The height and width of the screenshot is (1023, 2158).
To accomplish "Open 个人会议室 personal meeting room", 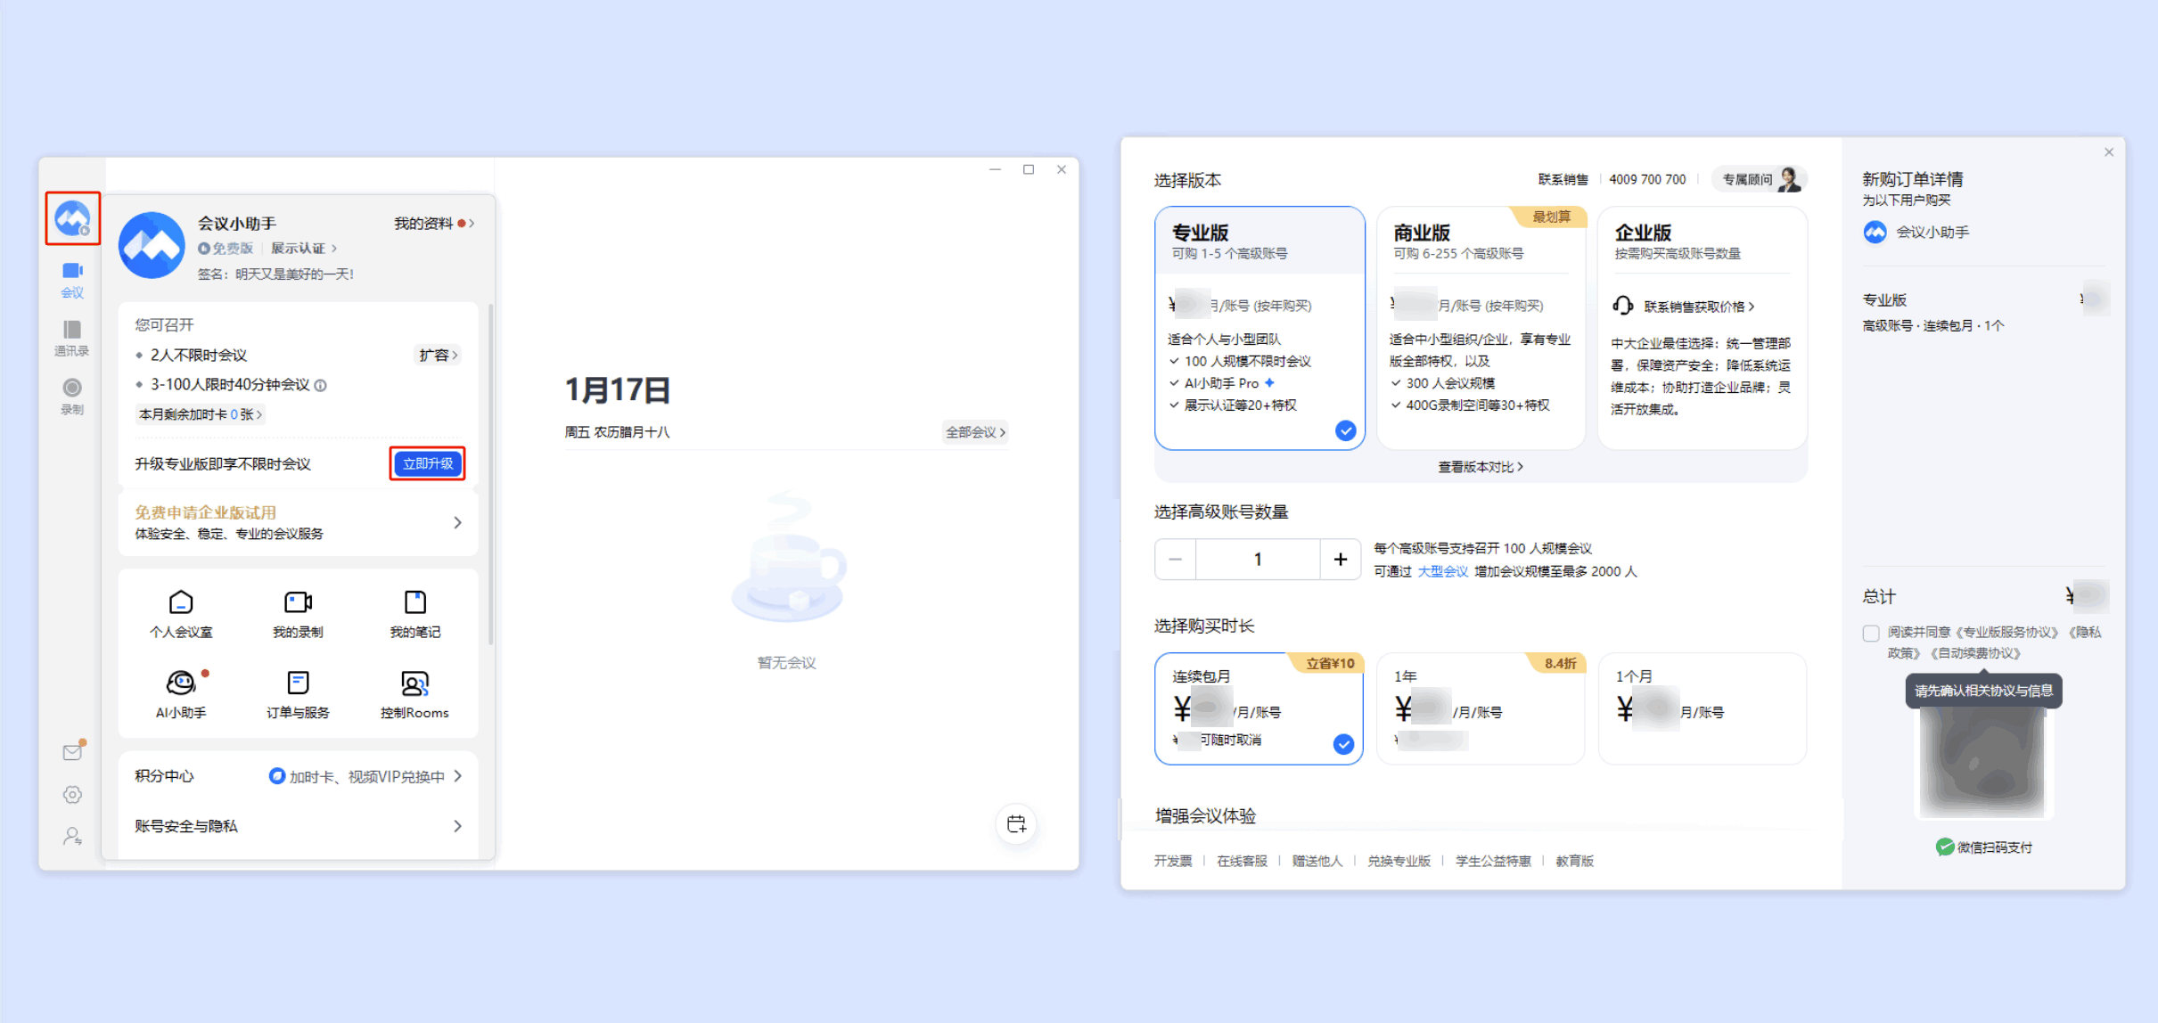I will pos(181,614).
